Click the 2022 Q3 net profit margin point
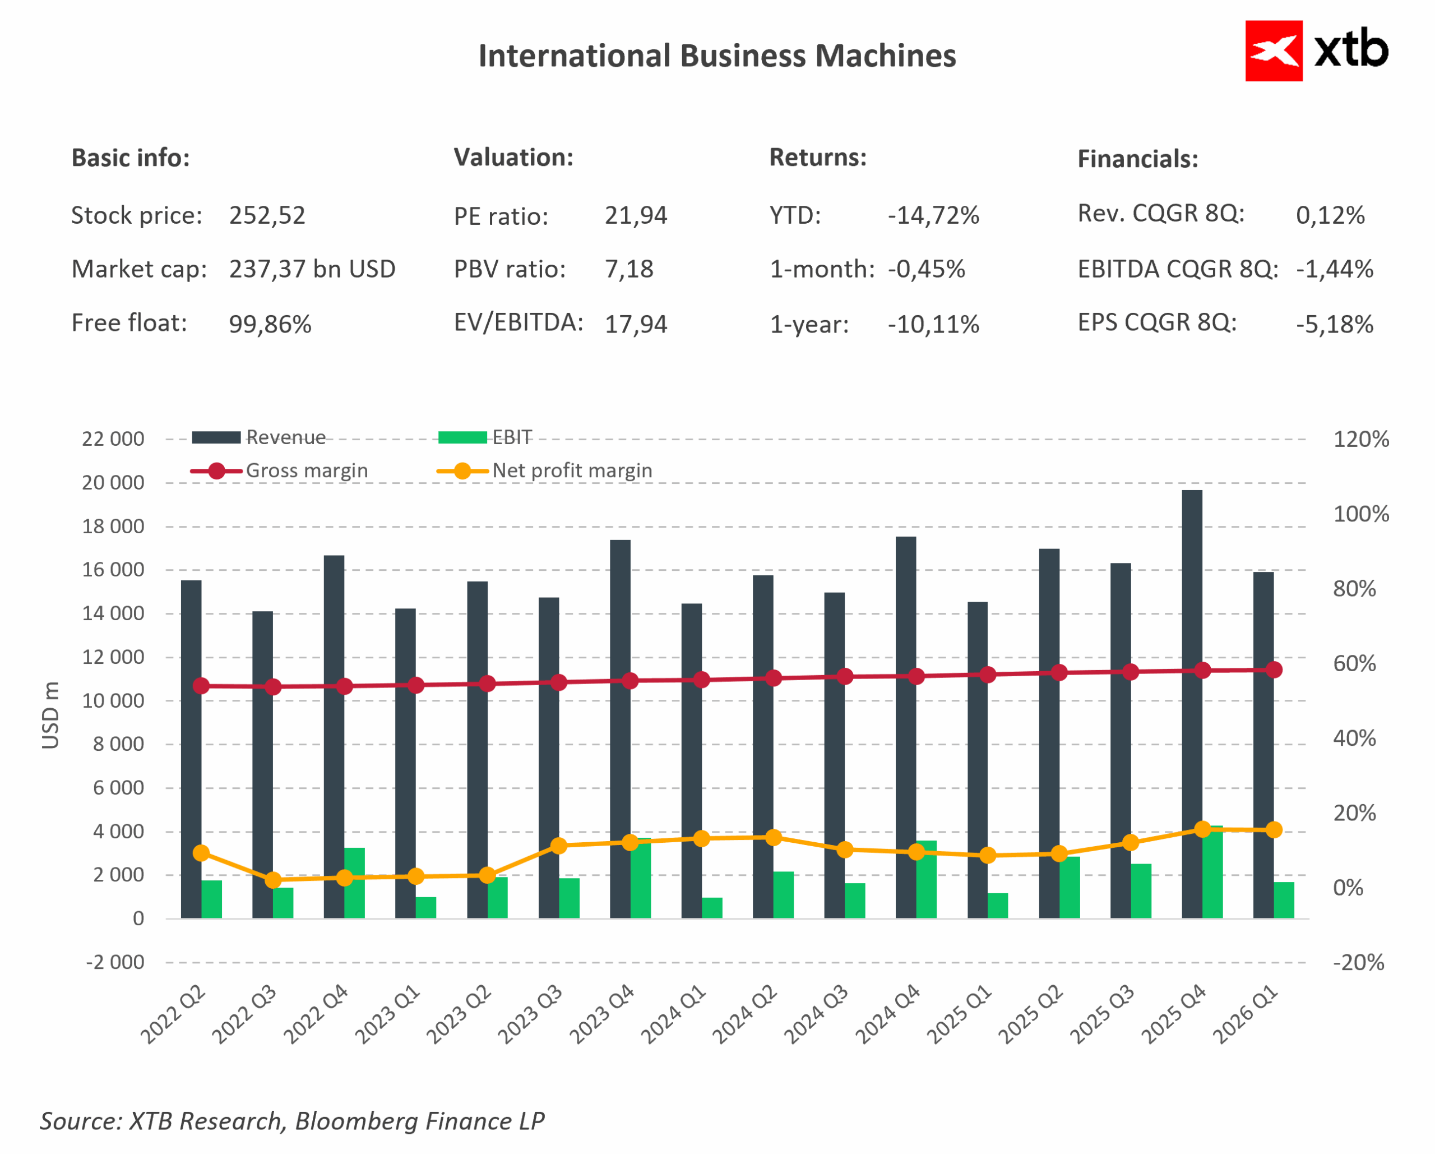Screen dimensions: 1435x1154 coord(273,880)
